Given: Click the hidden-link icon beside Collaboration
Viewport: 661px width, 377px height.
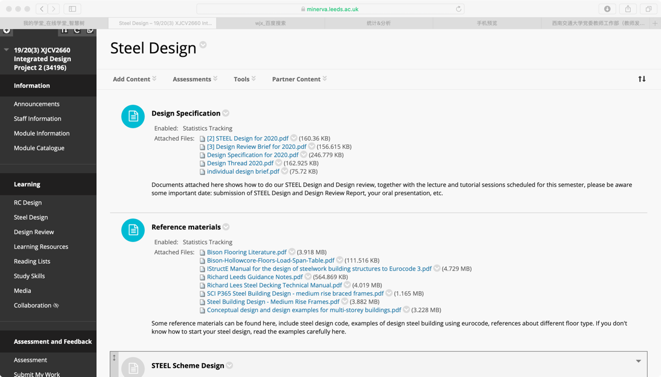Looking at the screenshot, I should tap(56, 306).
